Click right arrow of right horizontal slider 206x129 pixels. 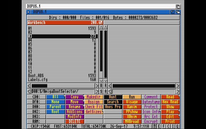tap(178, 86)
